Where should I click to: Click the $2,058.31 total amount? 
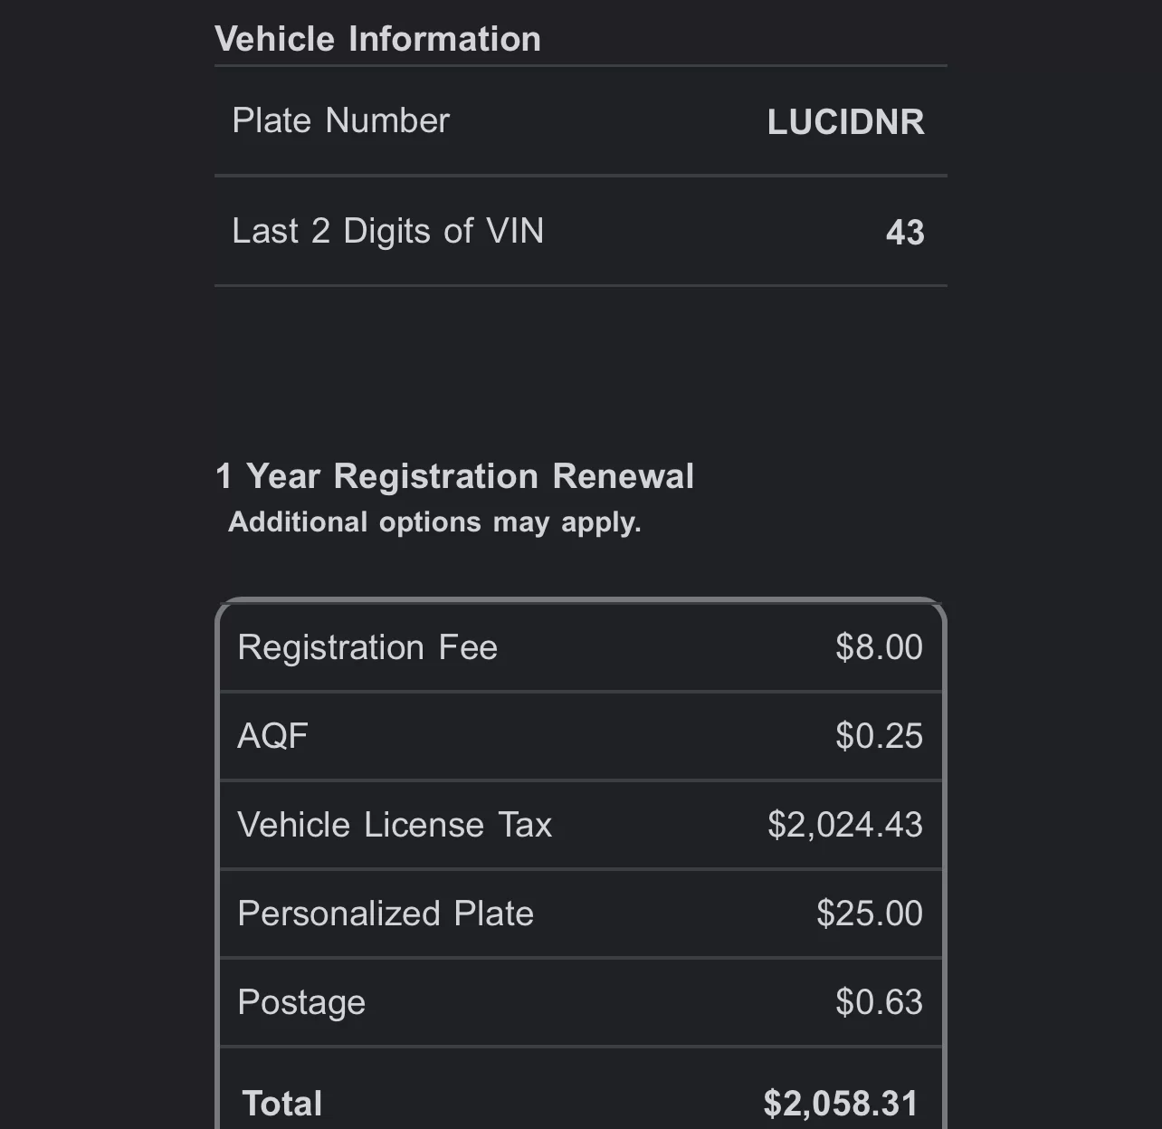[841, 1104]
